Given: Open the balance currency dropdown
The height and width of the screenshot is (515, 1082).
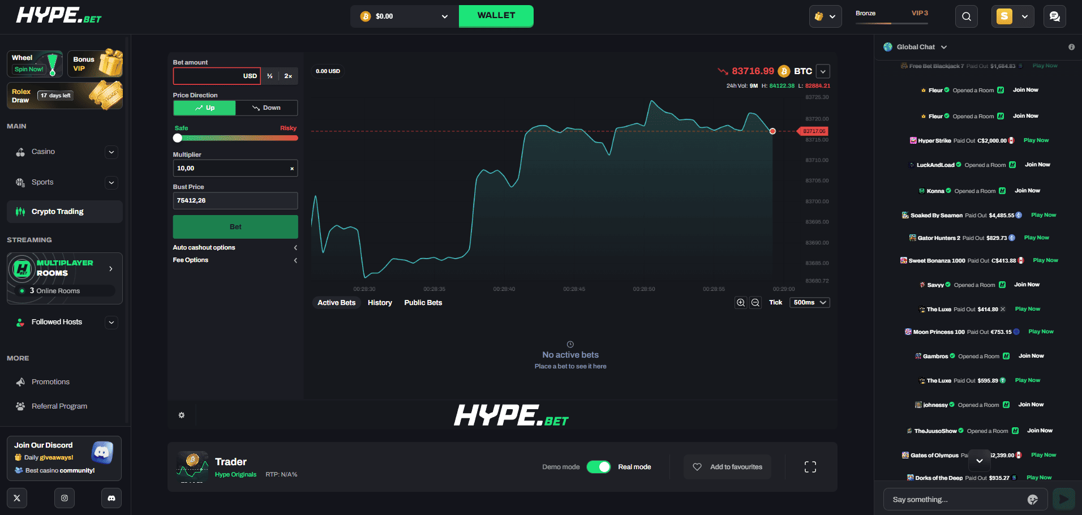Looking at the screenshot, I should tap(405, 16).
